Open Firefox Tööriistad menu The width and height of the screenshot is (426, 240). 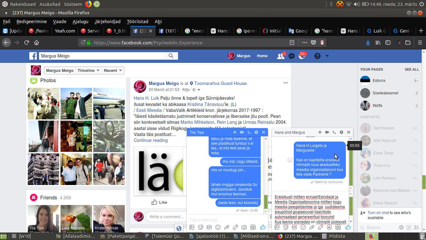coord(138,22)
